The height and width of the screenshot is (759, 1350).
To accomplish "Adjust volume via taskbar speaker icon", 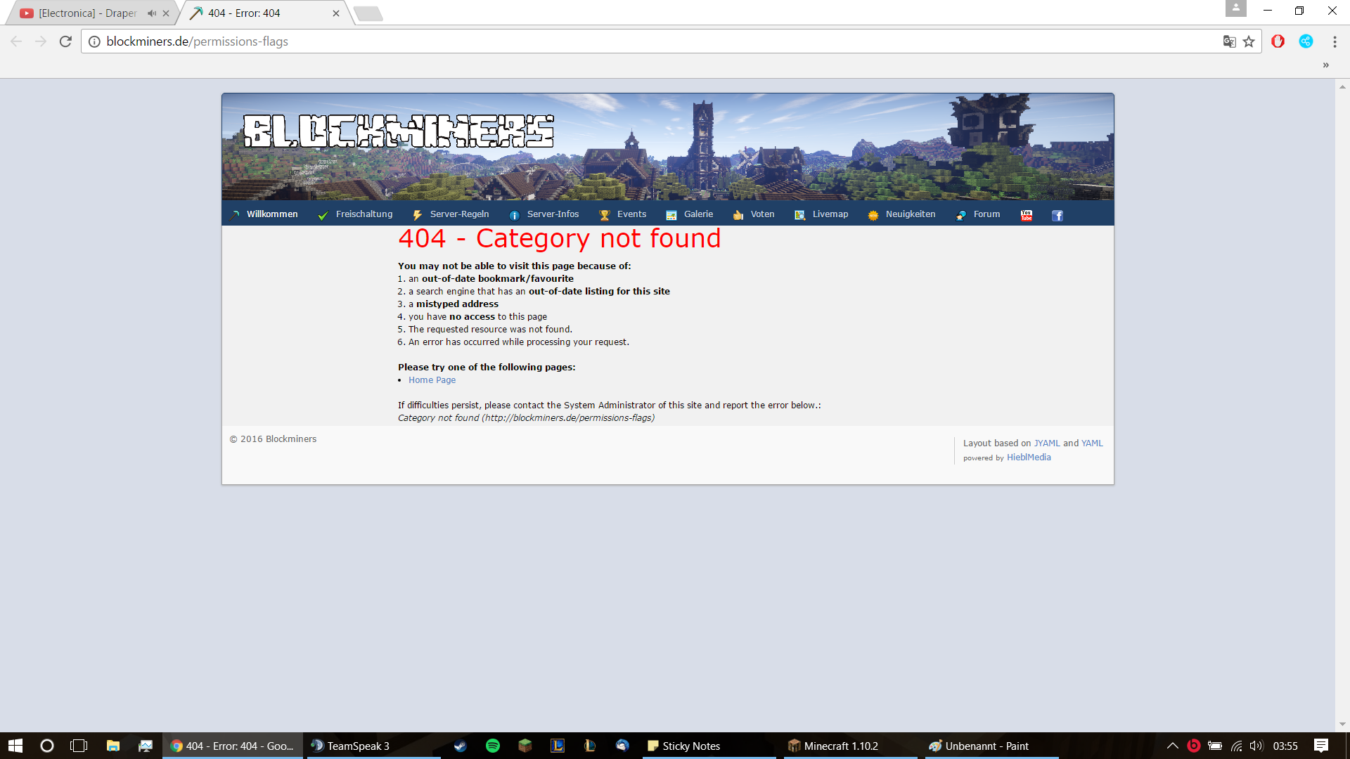I will pos(1256,746).
